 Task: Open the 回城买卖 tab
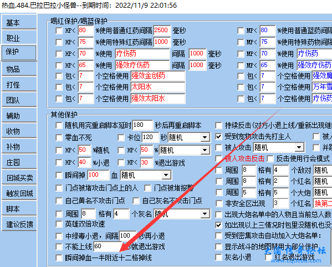click(x=19, y=177)
